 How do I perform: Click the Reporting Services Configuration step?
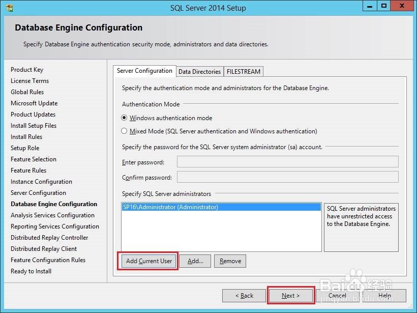click(x=55, y=226)
